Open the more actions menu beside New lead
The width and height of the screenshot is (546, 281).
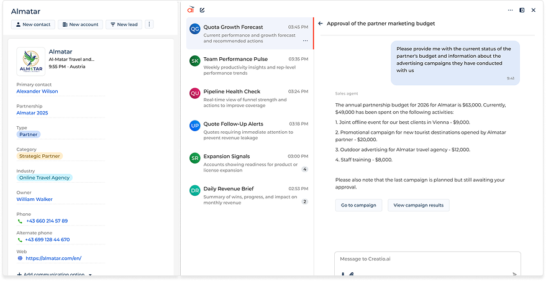click(x=148, y=24)
